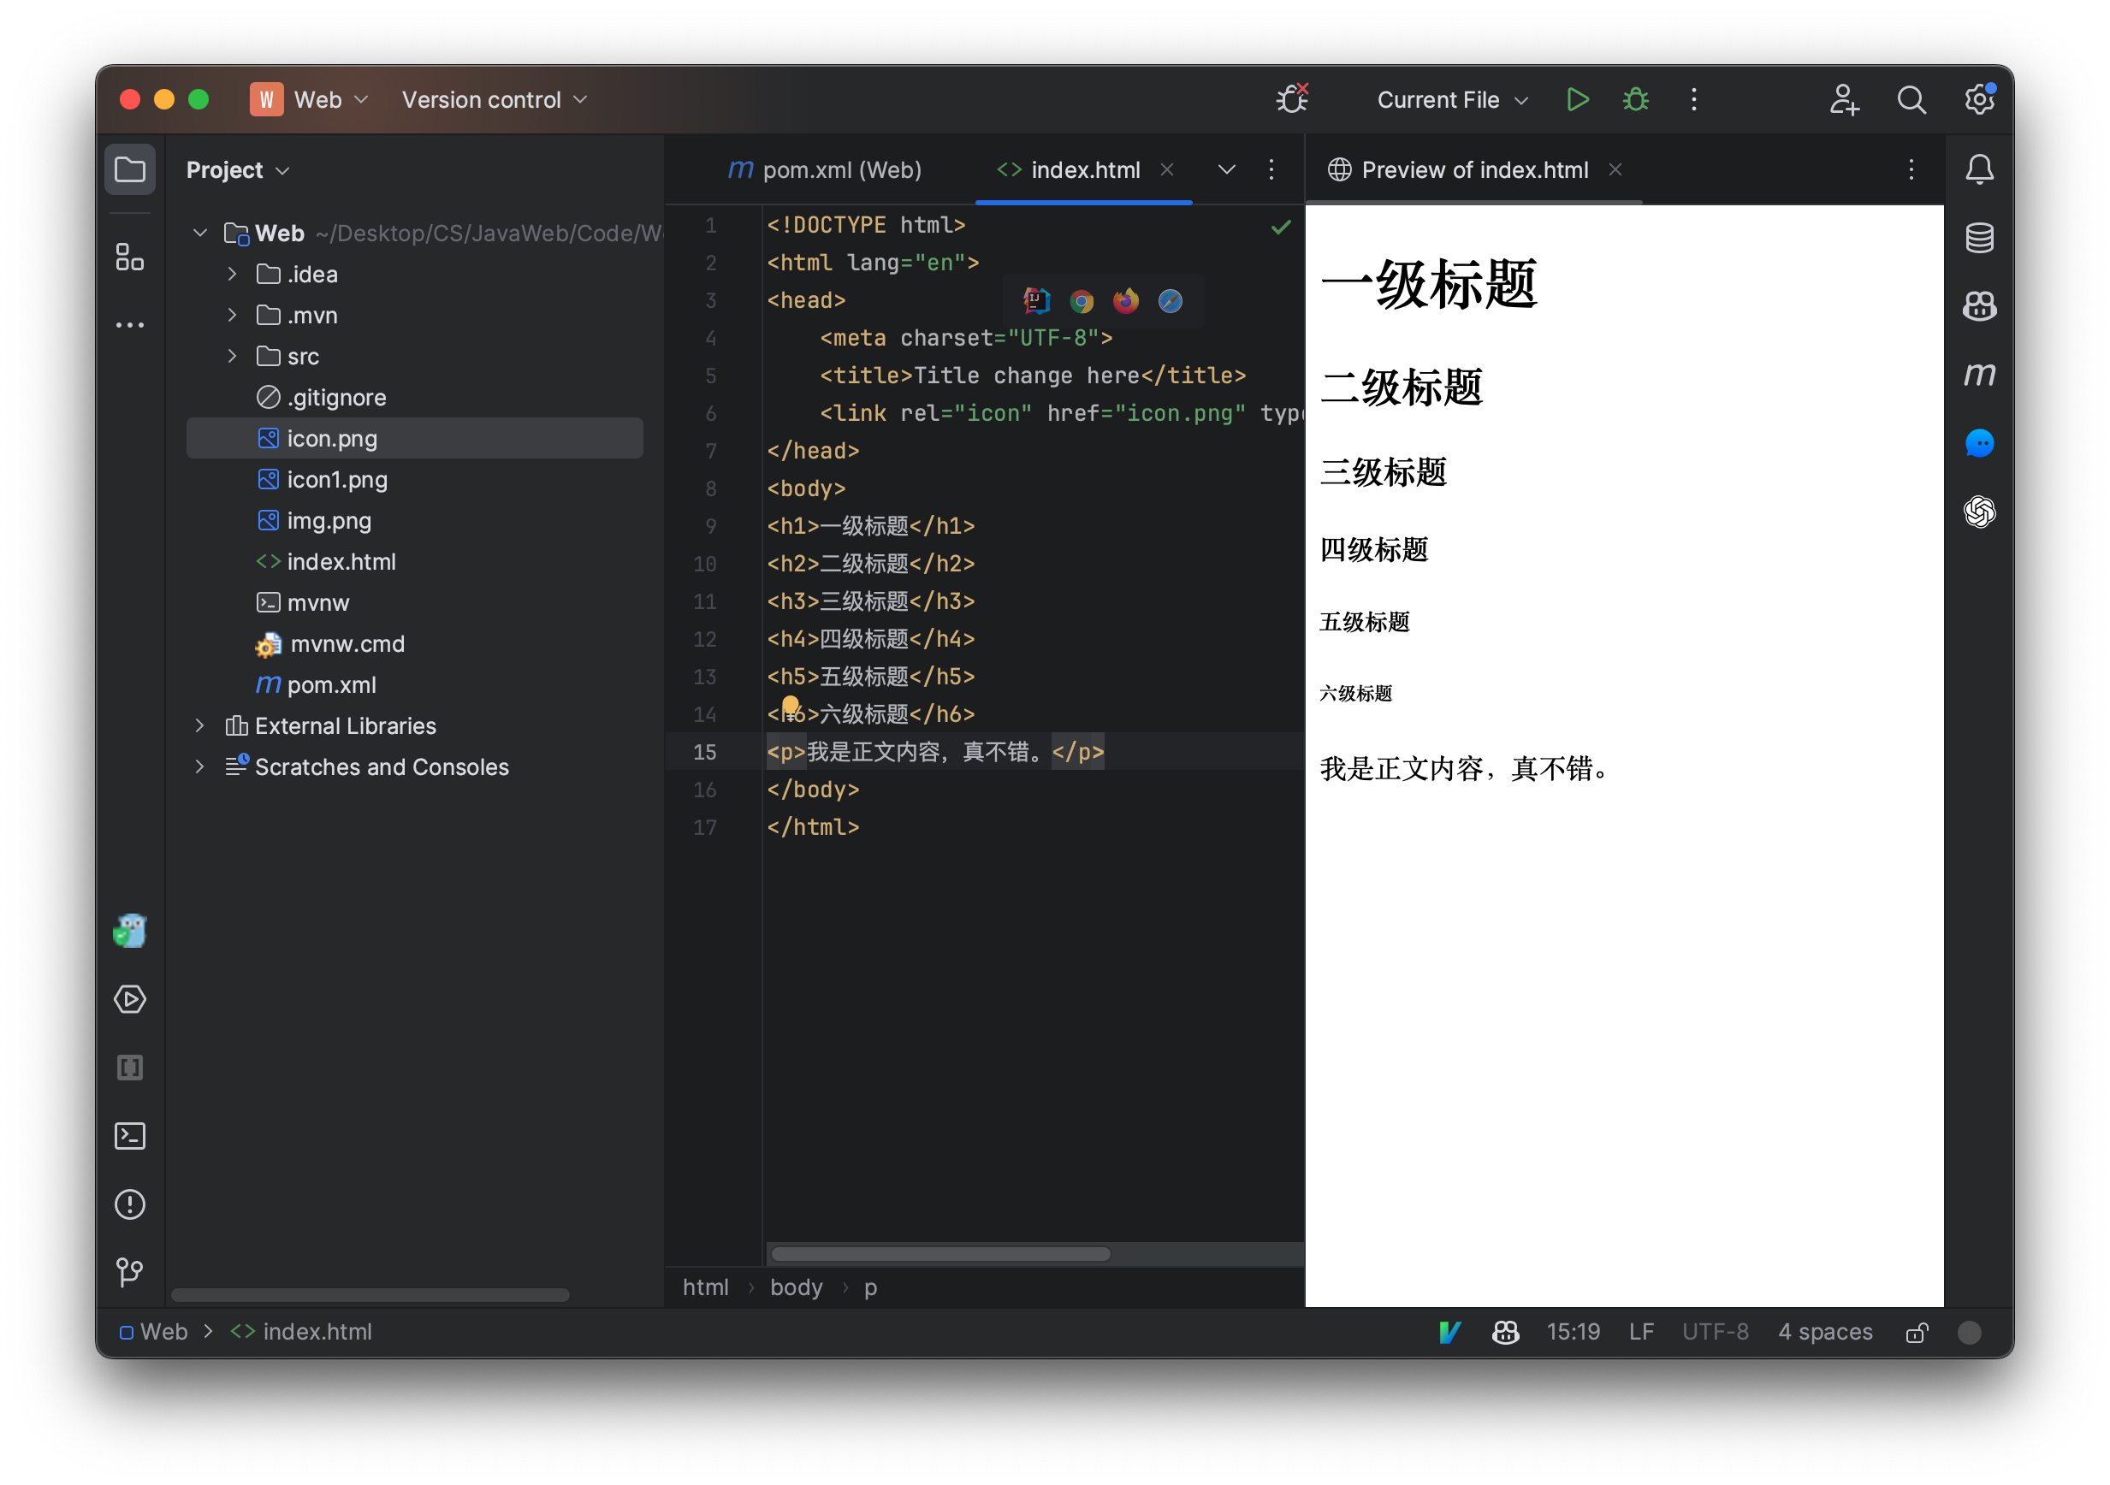
Task: Show hidden editor tabs dropdown chevron
Action: (1226, 169)
